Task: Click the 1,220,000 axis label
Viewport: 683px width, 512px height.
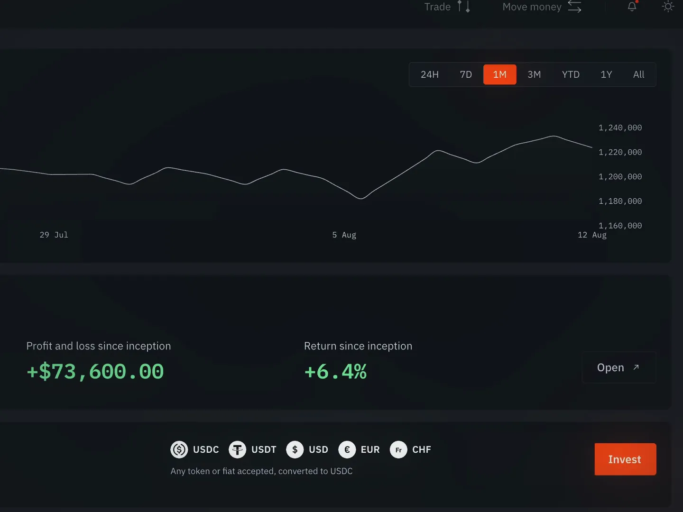Action: click(x=620, y=152)
